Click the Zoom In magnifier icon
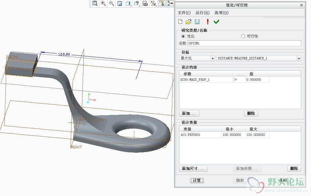The height and width of the screenshot is (196, 311). coord(103,3)
